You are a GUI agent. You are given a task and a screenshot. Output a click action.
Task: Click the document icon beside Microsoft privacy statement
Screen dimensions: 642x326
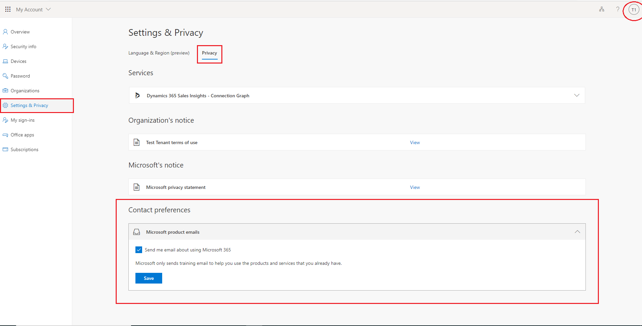(x=136, y=187)
